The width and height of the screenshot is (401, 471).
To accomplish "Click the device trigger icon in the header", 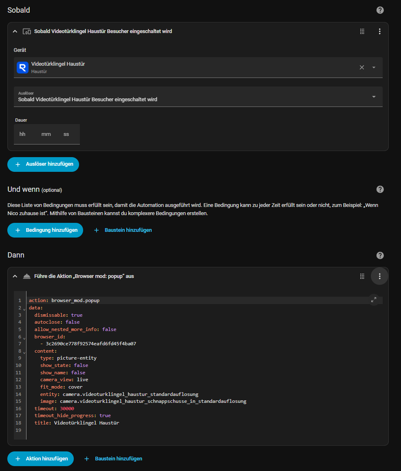I will [27, 31].
